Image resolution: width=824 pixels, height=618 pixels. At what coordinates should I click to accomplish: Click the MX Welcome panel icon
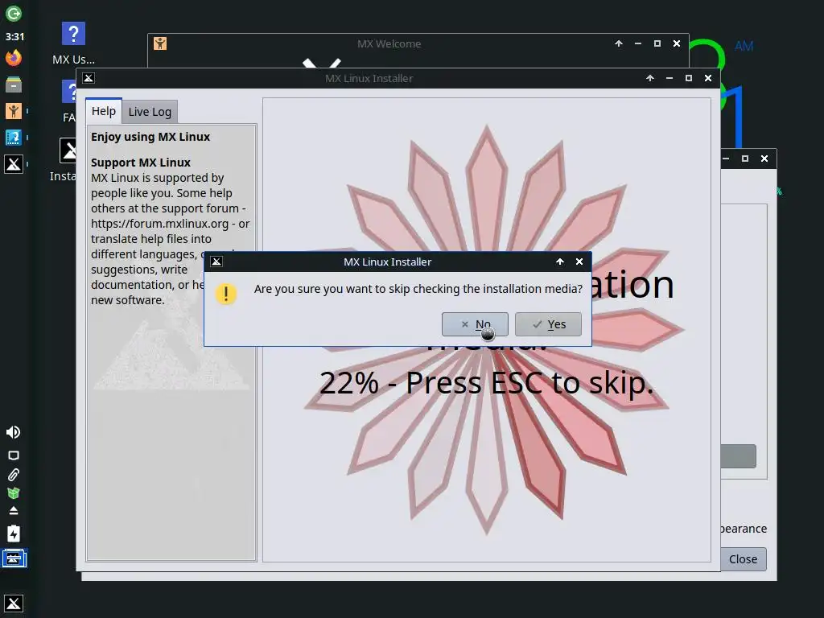(14, 111)
